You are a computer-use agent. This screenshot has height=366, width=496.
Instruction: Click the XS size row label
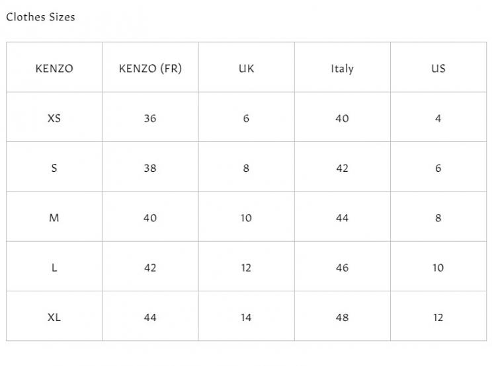[54, 118]
